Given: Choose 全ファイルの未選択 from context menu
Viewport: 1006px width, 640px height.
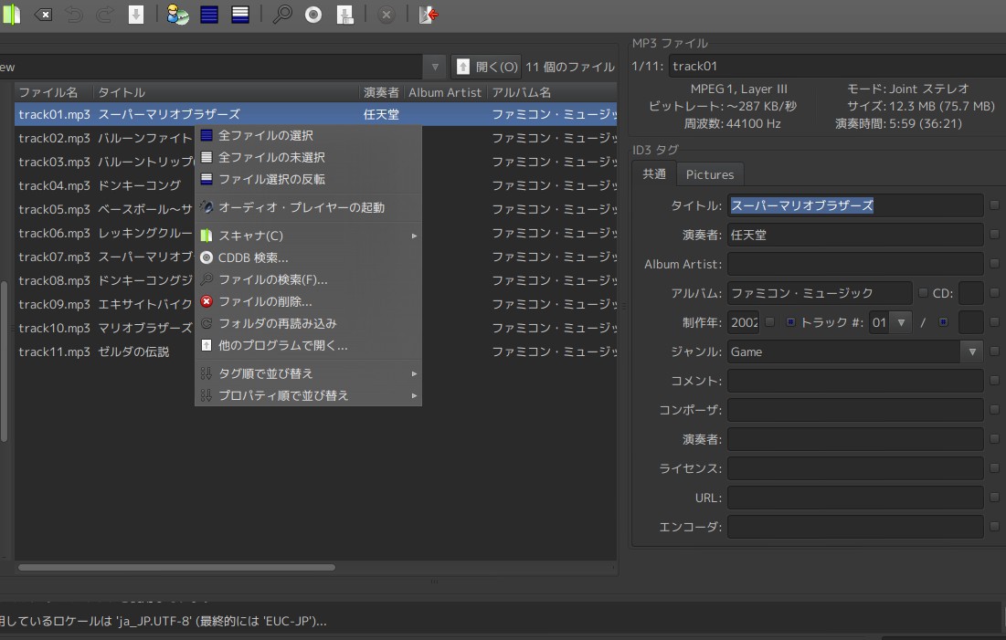Looking at the screenshot, I should 308,157.
